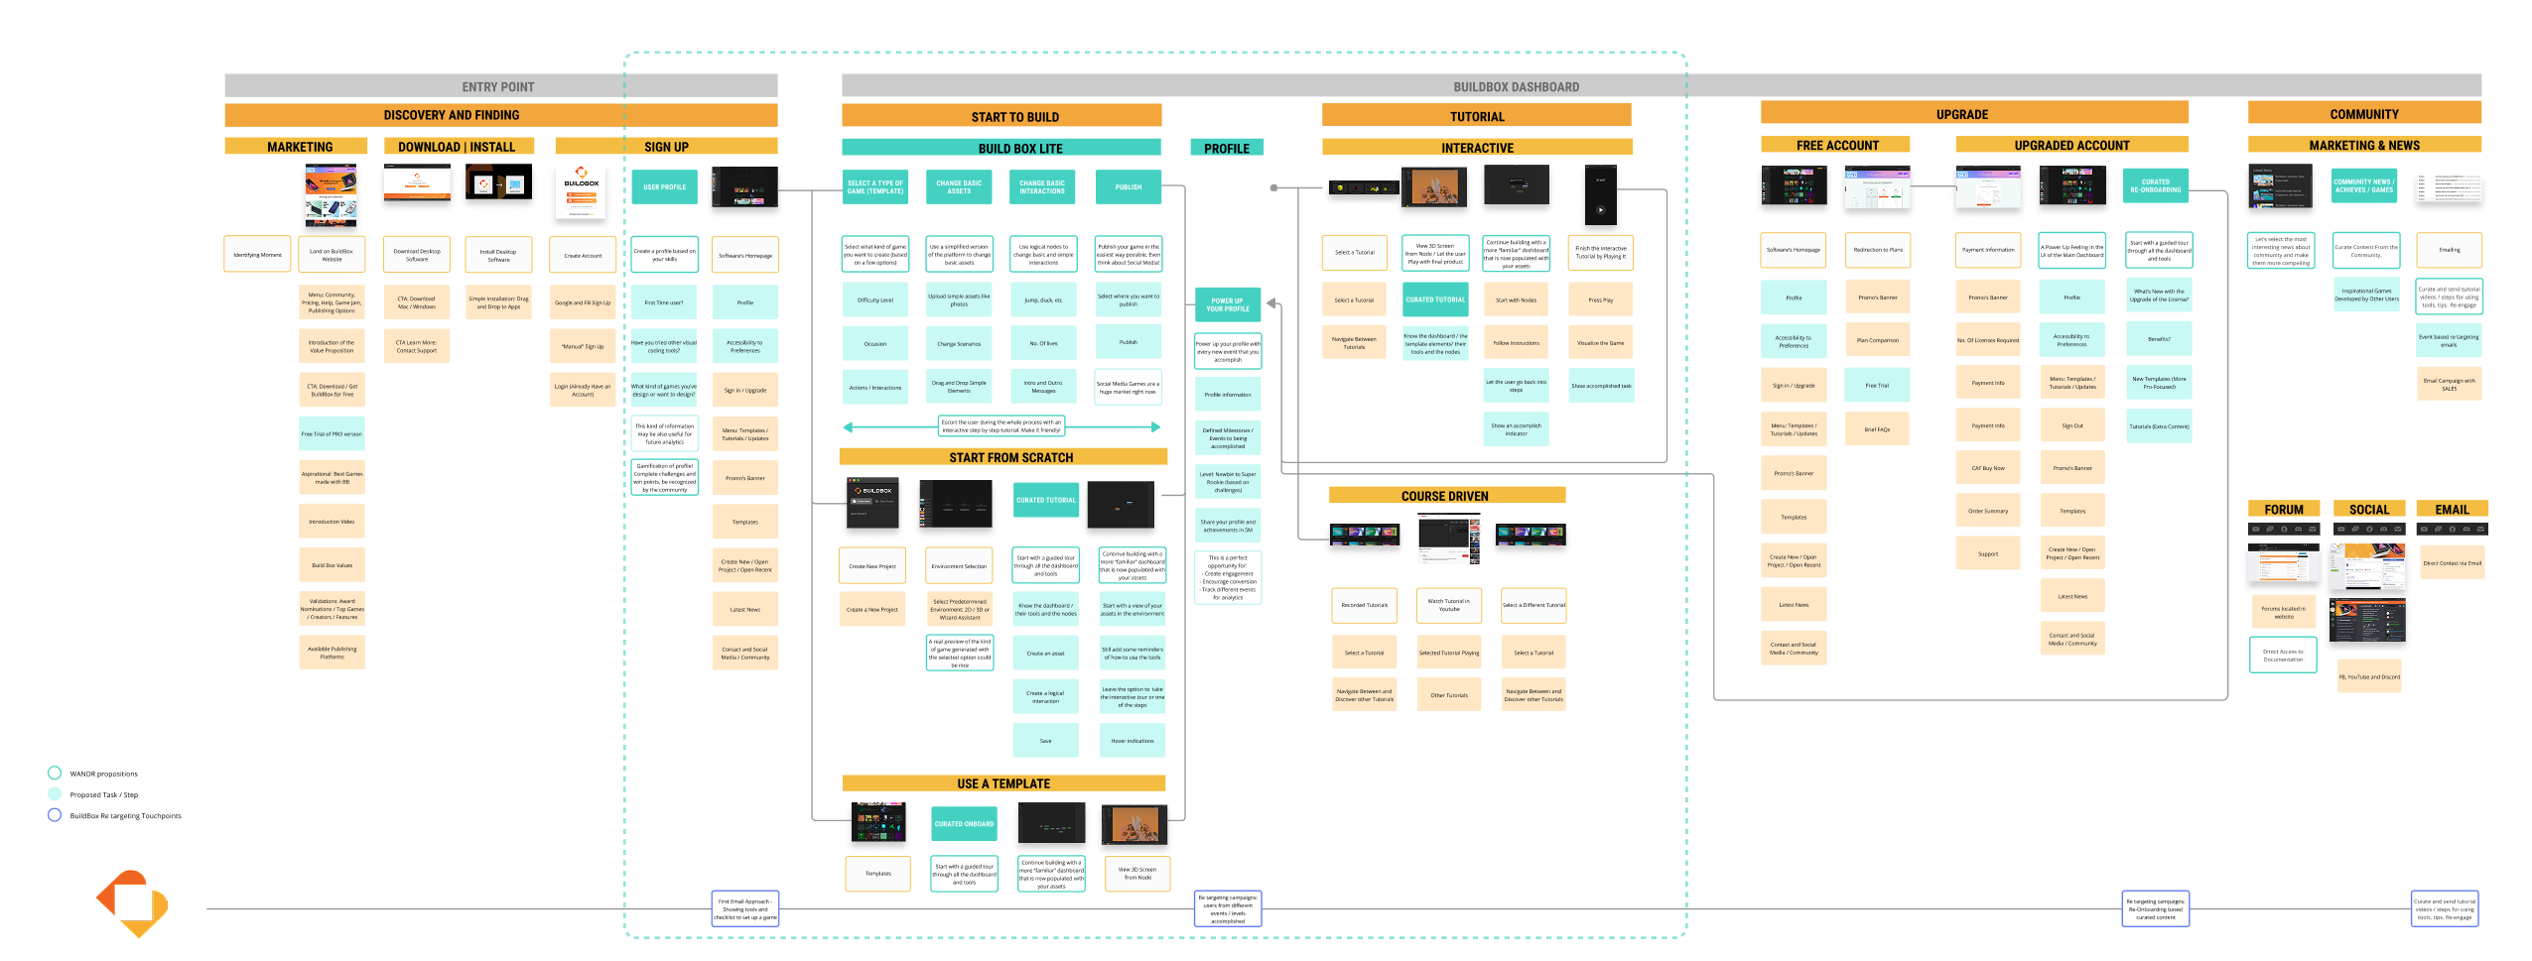Click the Introduction Video card
The height and width of the screenshot is (961, 2532).
[332, 521]
